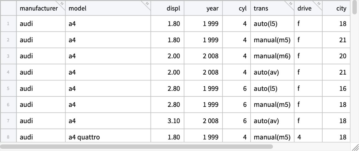Select row number 1 header
This screenshot has width=359, height=151.
pyautogui.click(x=8, y=24)
